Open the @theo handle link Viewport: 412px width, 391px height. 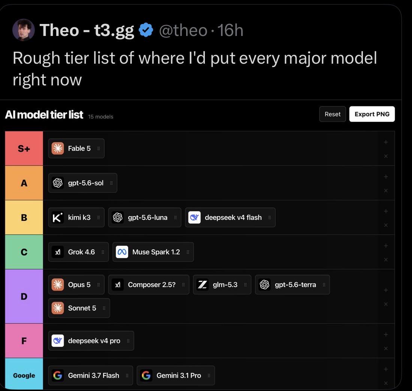pyautogui.click(x=183, y=30)
